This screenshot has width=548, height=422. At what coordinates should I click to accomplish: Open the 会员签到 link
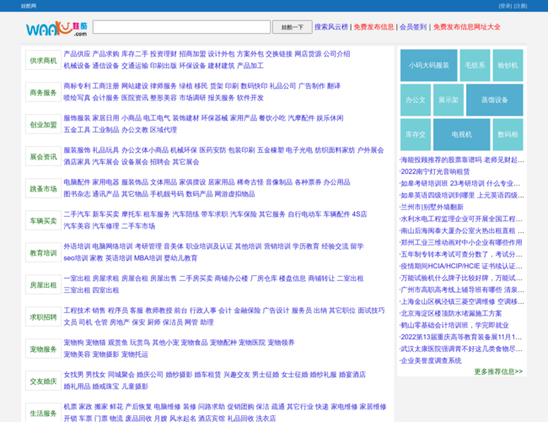pos(412,27)
